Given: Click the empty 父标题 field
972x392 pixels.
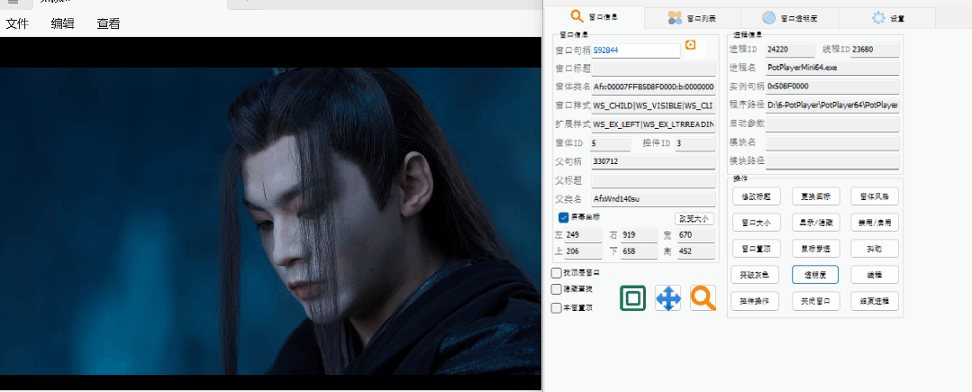Looking at the screenshot, I should (653, 180).
